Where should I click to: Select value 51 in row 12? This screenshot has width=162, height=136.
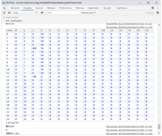(x=25, y=77)
